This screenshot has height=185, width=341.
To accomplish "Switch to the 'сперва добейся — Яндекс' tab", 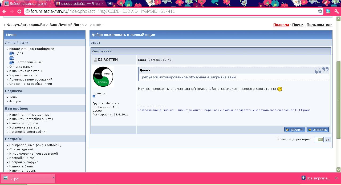I will 80,3.
